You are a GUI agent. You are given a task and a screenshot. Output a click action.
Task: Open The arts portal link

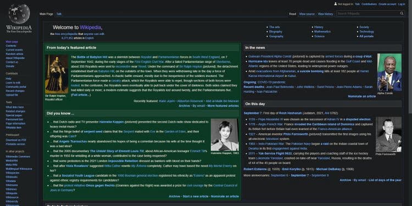tap(274, 27)
